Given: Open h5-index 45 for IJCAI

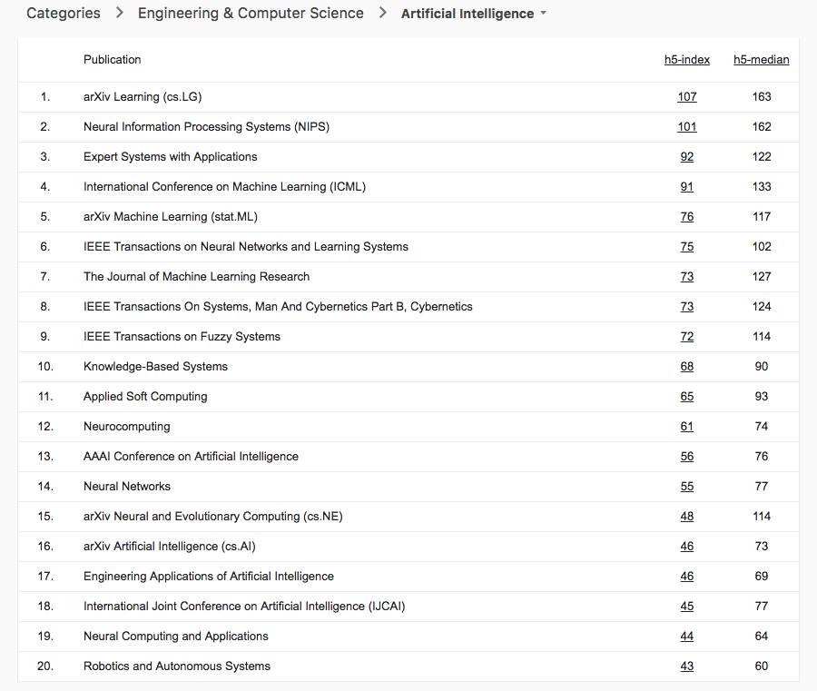Looking at the screenshot, I should click(x=687, y=607).
